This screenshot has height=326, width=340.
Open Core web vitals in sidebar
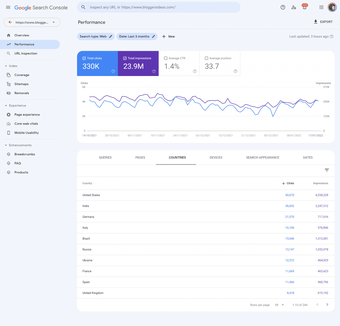coord(26,124)
